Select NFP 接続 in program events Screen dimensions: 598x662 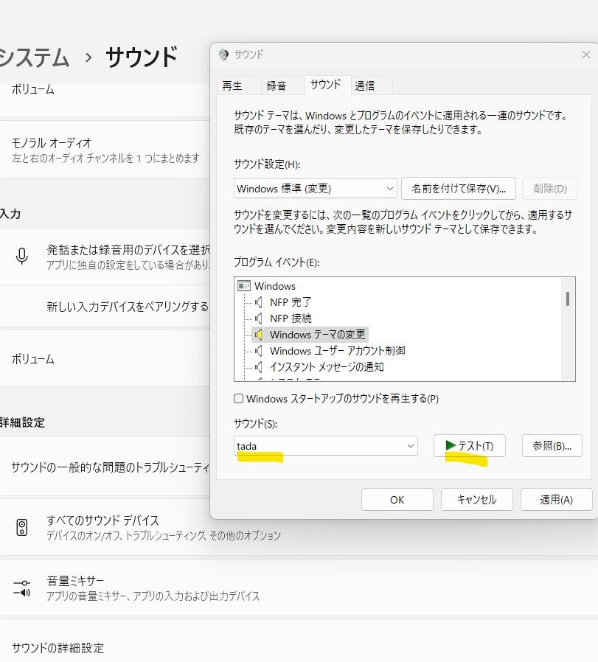(291, 318)
